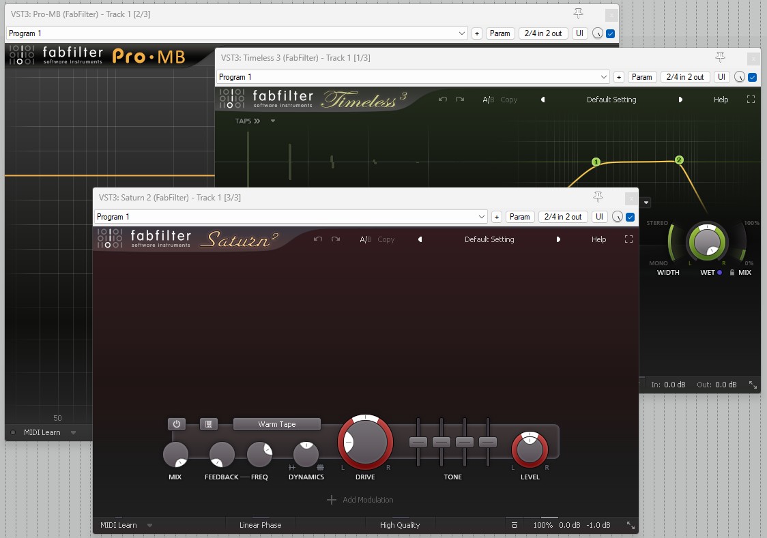Click the first TONE slider handle
Screen dimensions: 767x538
pyautogui.click(x=418, y=443)
